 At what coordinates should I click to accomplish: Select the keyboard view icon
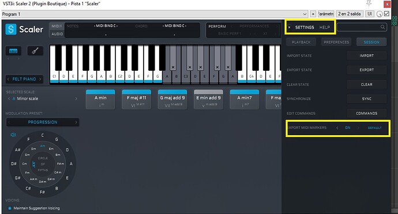[x=13, y=51]
